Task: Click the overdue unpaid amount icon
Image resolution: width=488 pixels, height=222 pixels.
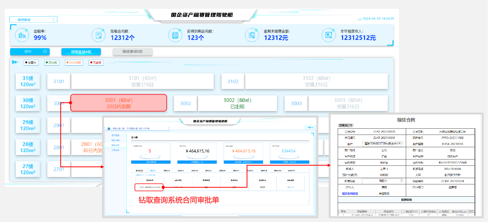Action: [x=252, y=35]
